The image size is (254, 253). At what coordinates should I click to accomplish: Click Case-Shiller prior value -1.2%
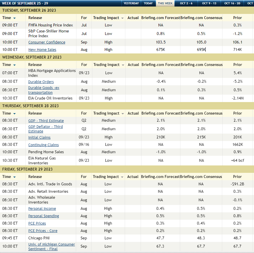(x=238, y=34)
